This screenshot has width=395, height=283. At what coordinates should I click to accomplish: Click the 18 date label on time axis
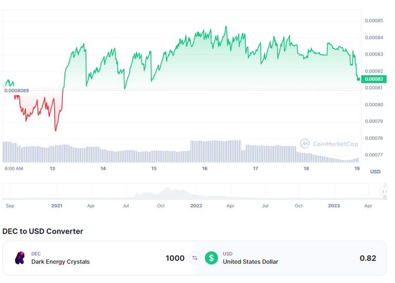306,169
